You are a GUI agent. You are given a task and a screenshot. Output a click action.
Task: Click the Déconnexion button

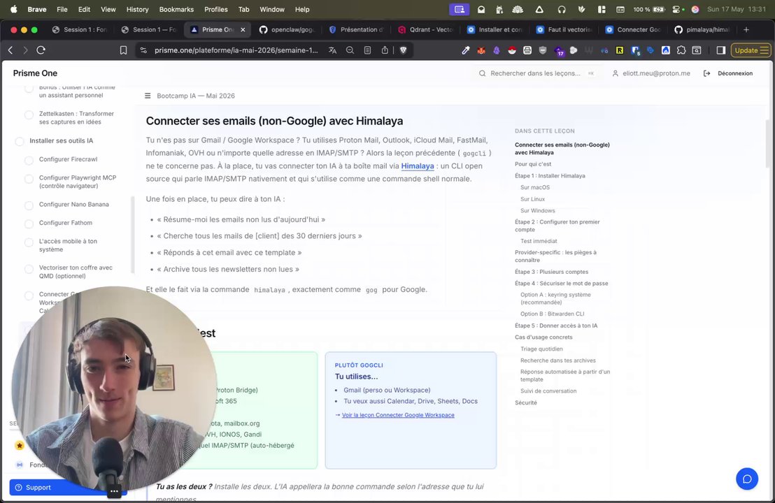point(728,73)
